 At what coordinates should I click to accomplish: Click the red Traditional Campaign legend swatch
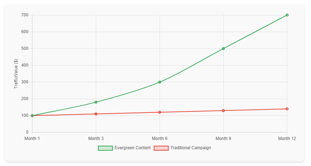pyautogui.click(x=161, y=148)
